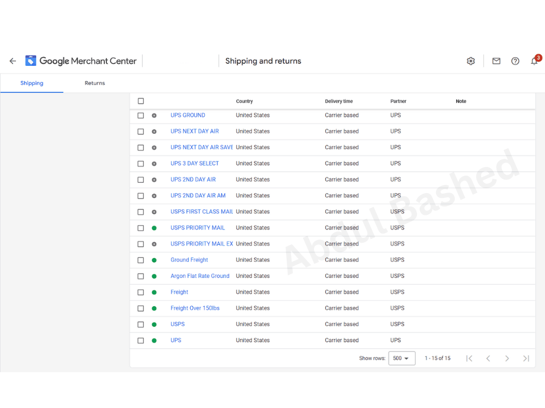Check the Freight row checkbox
The image size is (545, 408).
click(x=141, y=293)
